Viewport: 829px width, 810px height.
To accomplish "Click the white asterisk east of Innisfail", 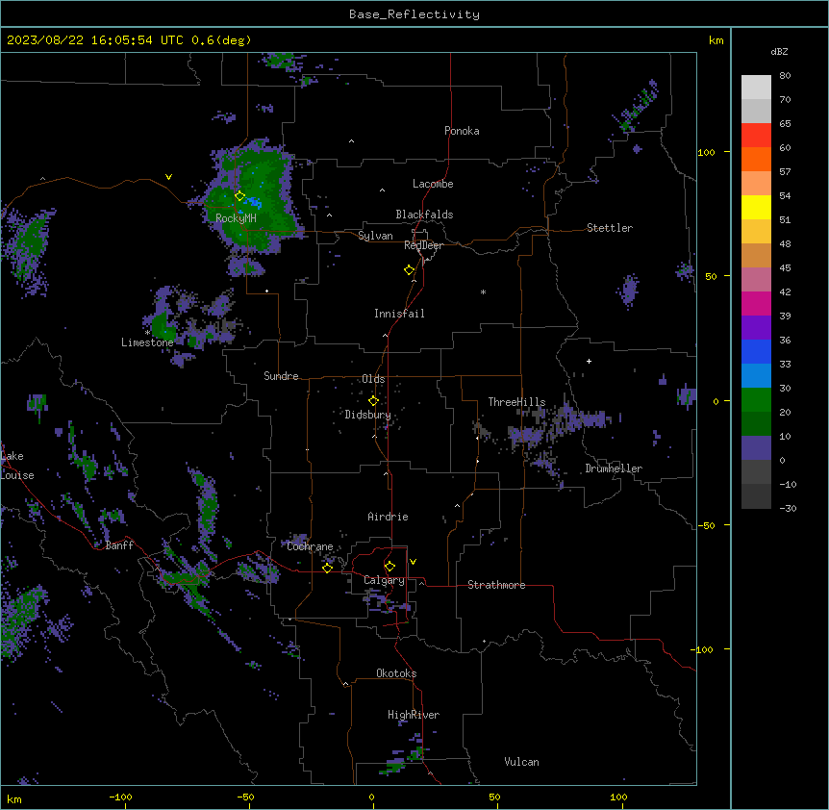I will (483, 291).
